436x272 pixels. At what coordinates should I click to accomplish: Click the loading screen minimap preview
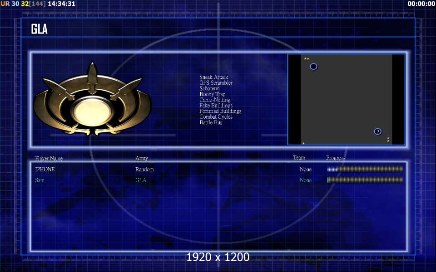(x=346, y=99)
